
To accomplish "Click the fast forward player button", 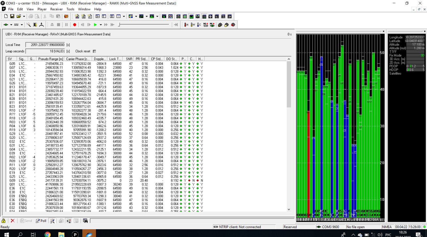I will point(106,25).
